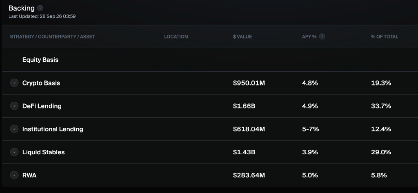Click the info icon beside APY %
Viewport: 418px width, 193px height.
pyautogui.click(x=322, y=37)
